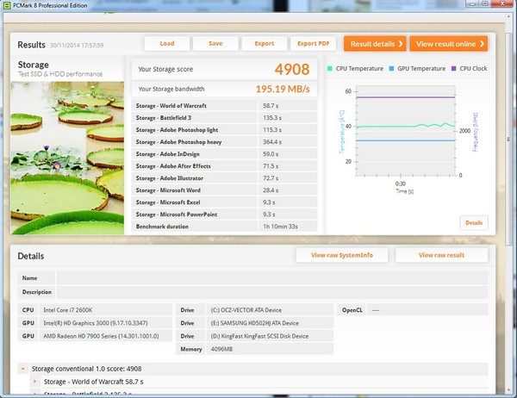Click the blue GPU Temperature chart line
This screenshot has width=517, height=398.
[406, 140]
